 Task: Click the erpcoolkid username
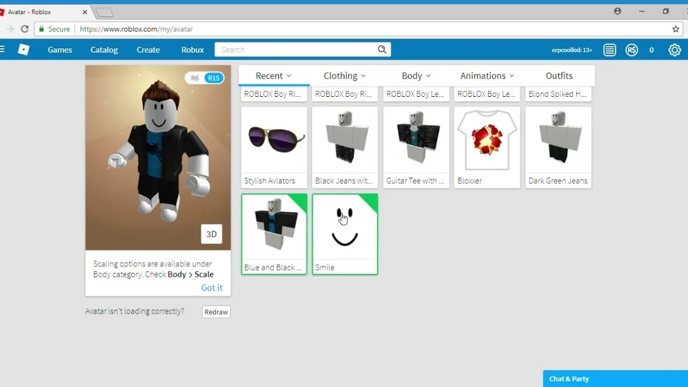tap(572, 50)
